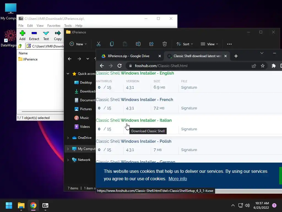Click the Share icon in Explorer toolbar

point(151,44)
